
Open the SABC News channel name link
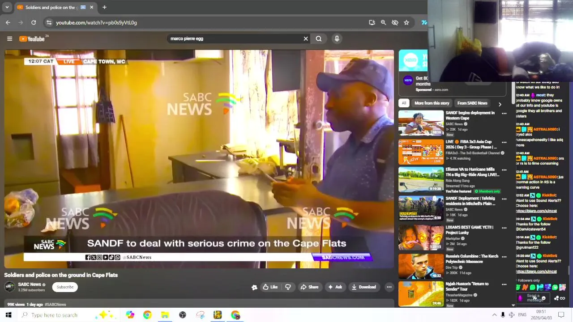(x=30, y=284)
